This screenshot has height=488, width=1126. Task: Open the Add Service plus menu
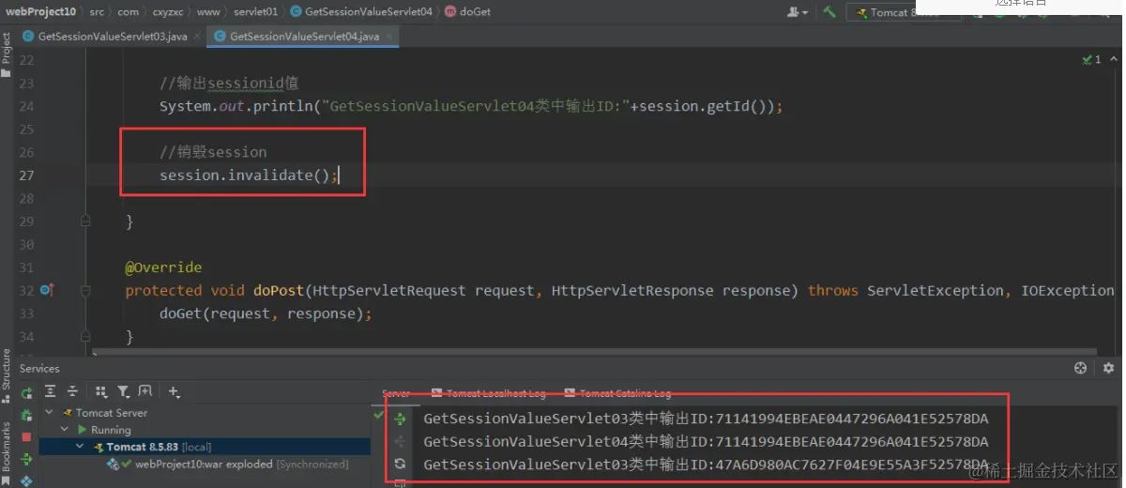pyautogui.click(x=175, y=391)
